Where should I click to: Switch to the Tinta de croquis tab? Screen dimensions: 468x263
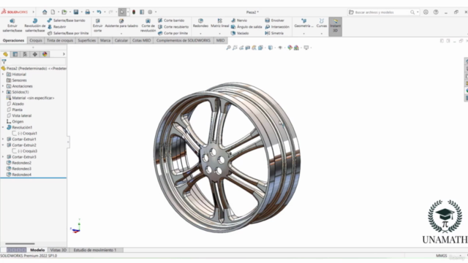pos(60,41)
